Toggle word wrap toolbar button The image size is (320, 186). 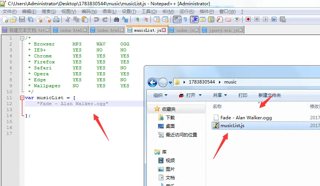[177, 19]
